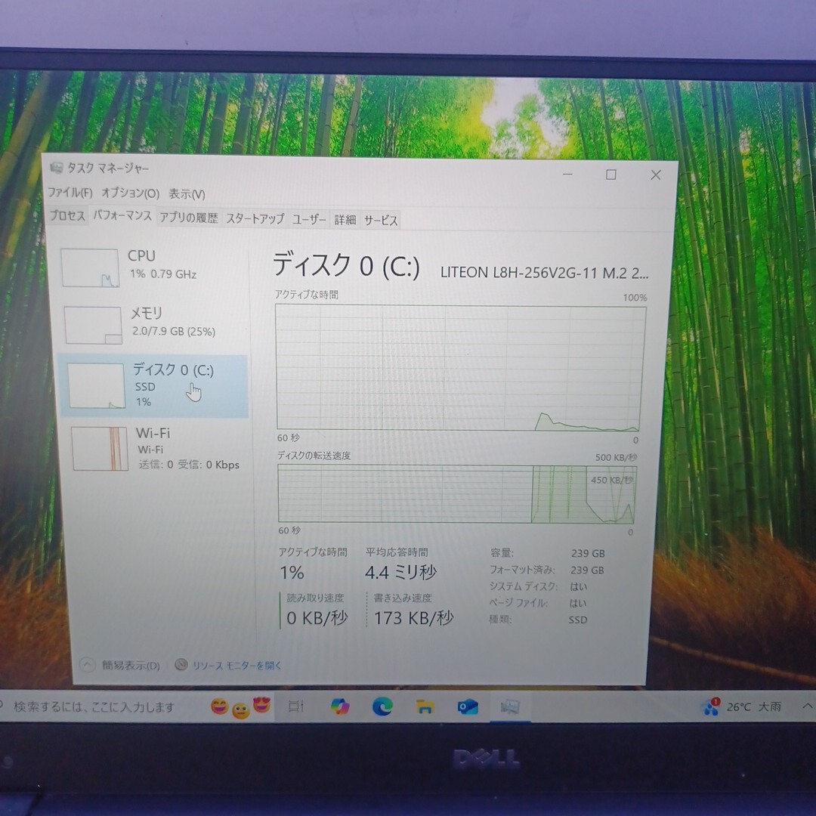Click the 4.4 ミリ秒 response time value
Viewport: 816px width, 816px height.
click(400, 573)
